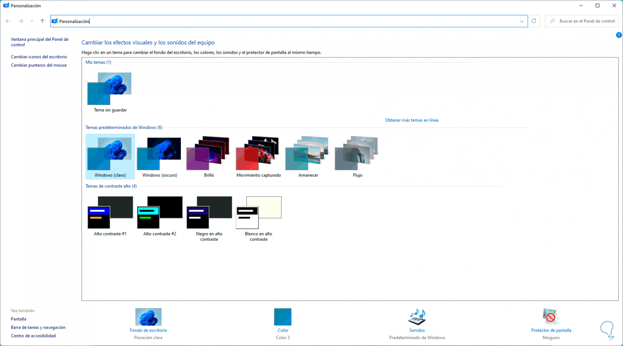Open the Color swatch setting
This screenshot has width=623, height=346.
pos(283,317)
